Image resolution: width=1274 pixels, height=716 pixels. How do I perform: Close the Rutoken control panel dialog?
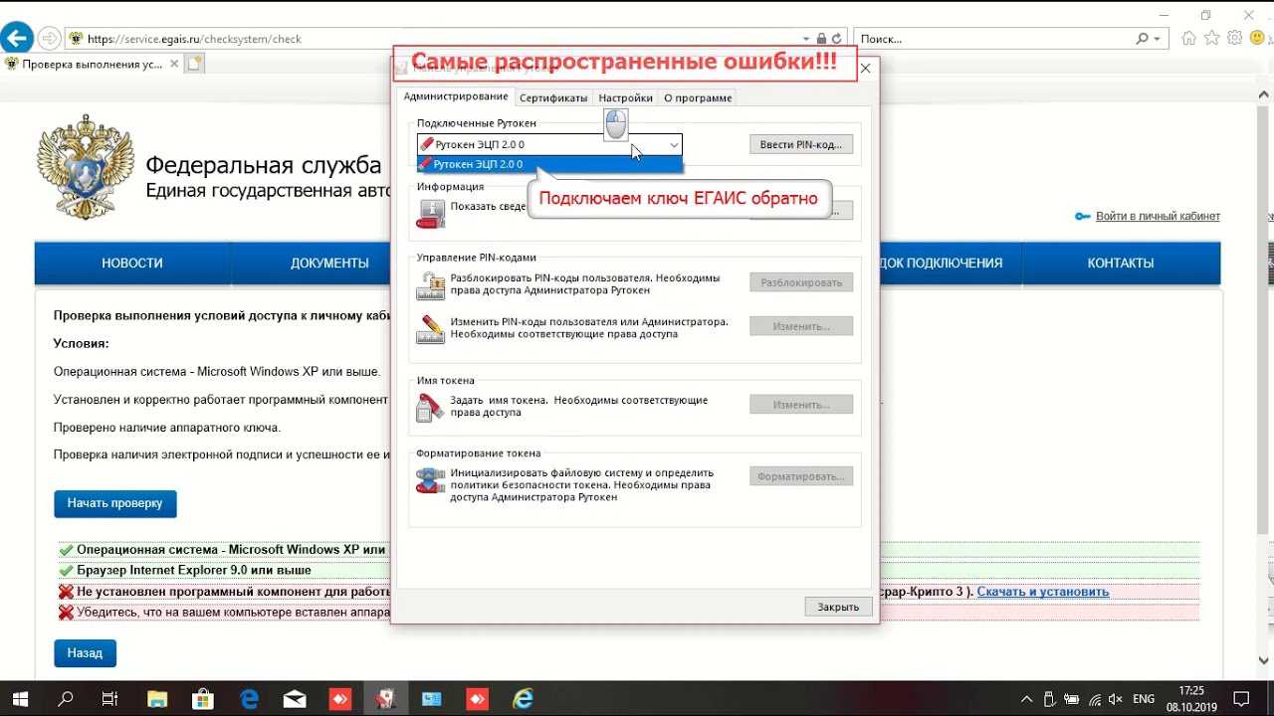click(x=865, y=69)
